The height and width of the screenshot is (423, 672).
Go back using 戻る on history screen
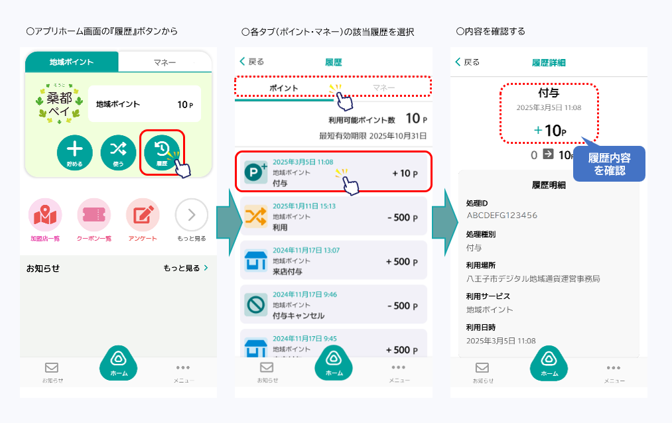coord(252,62)
